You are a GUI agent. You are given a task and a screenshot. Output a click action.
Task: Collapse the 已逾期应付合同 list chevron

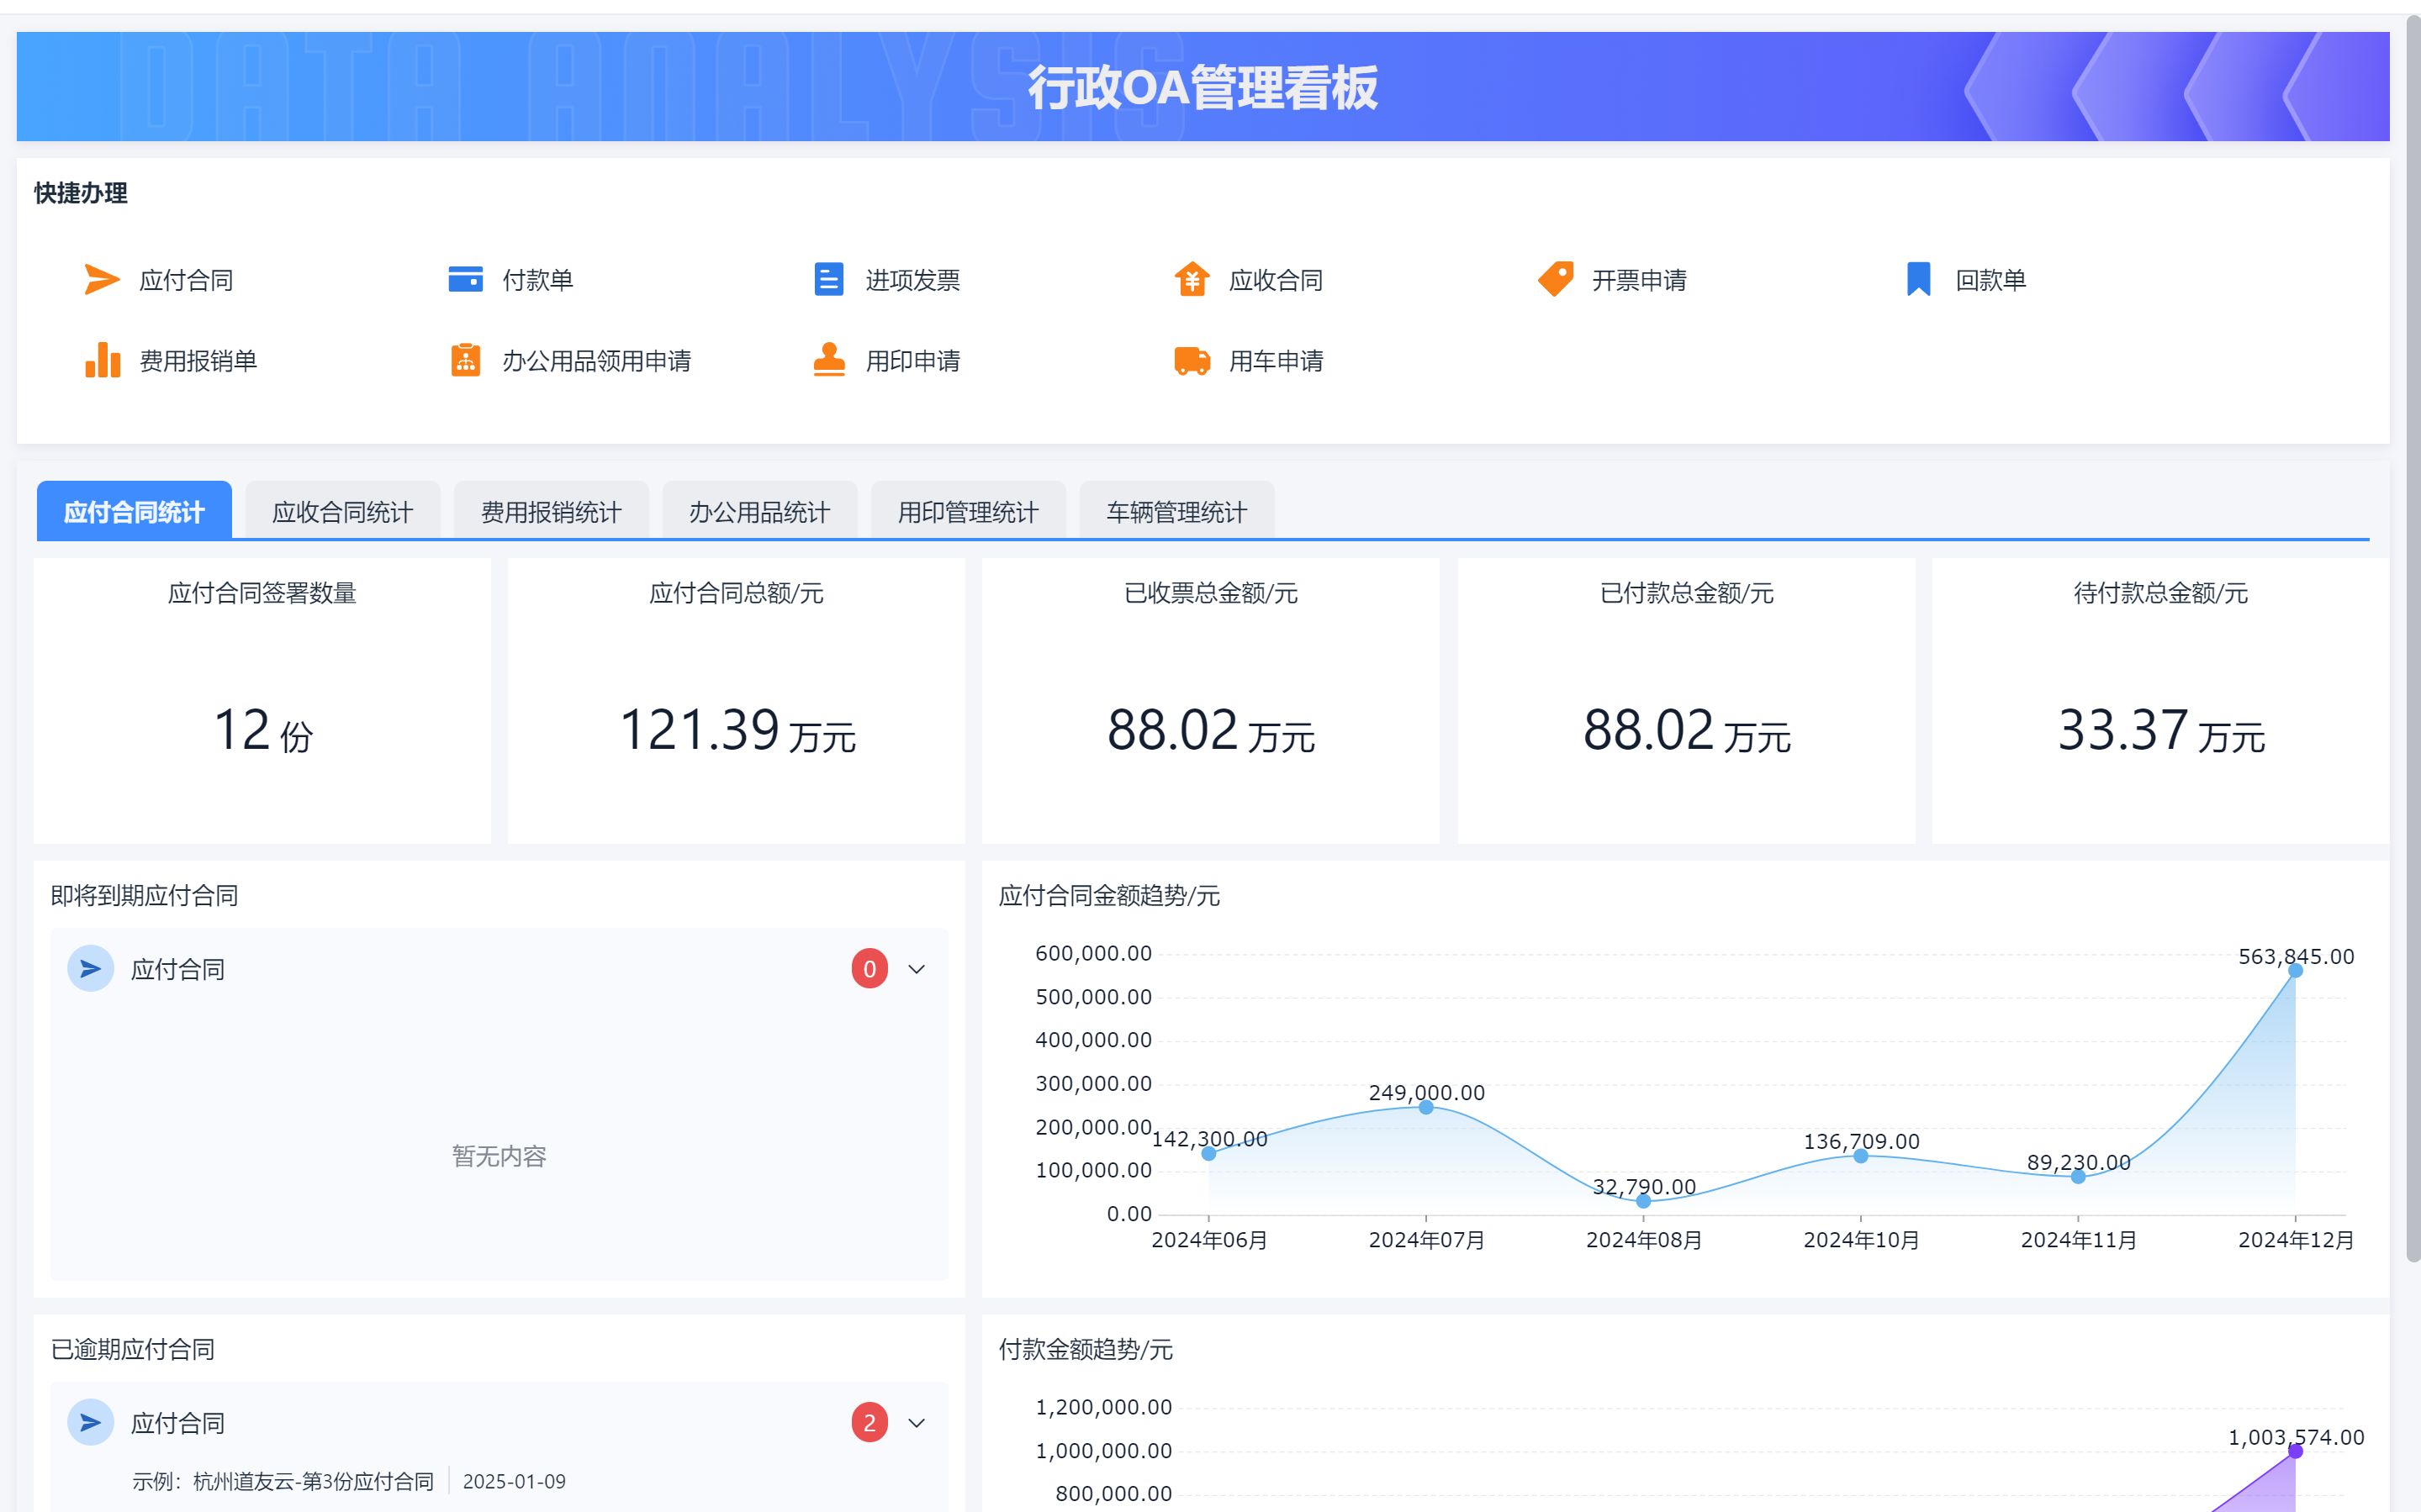pyautogui.click(x=917, y=1423)
